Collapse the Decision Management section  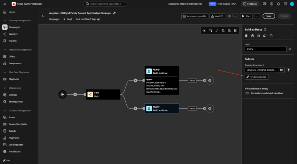(5, 50)
